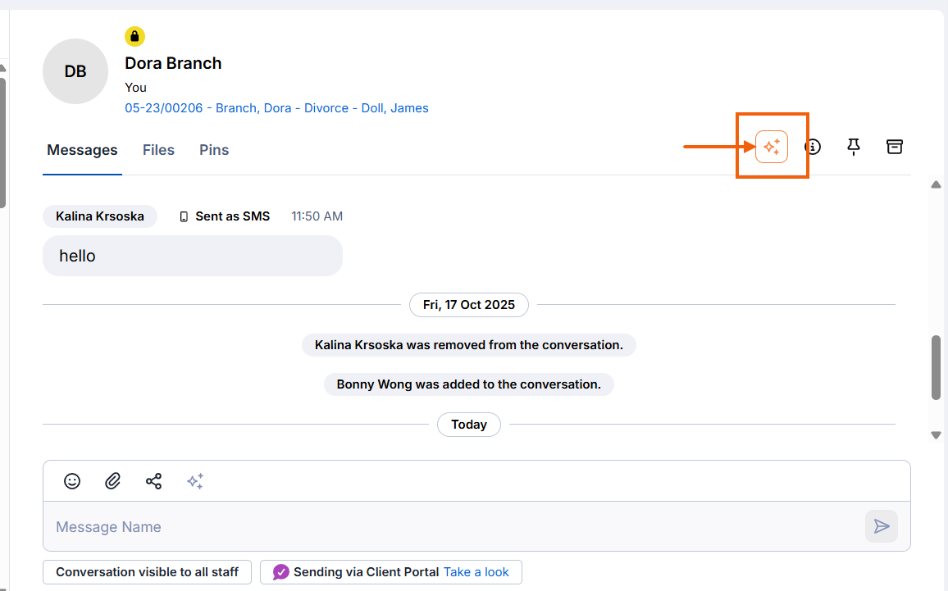Click the Fri, 17 Oct 2025 date divider

468,305
